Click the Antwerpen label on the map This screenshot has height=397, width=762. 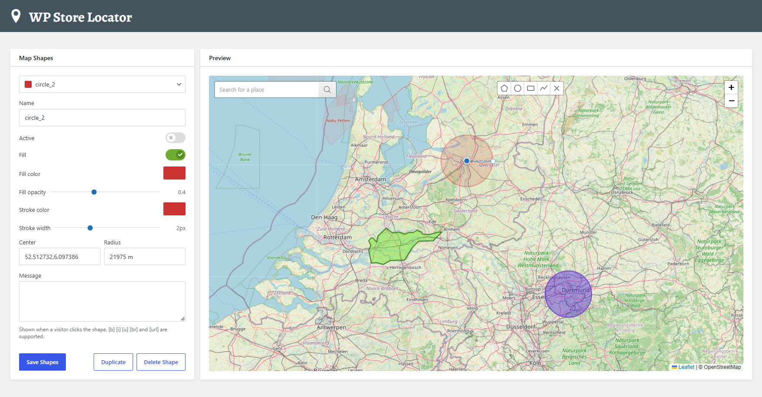point(332,327)
